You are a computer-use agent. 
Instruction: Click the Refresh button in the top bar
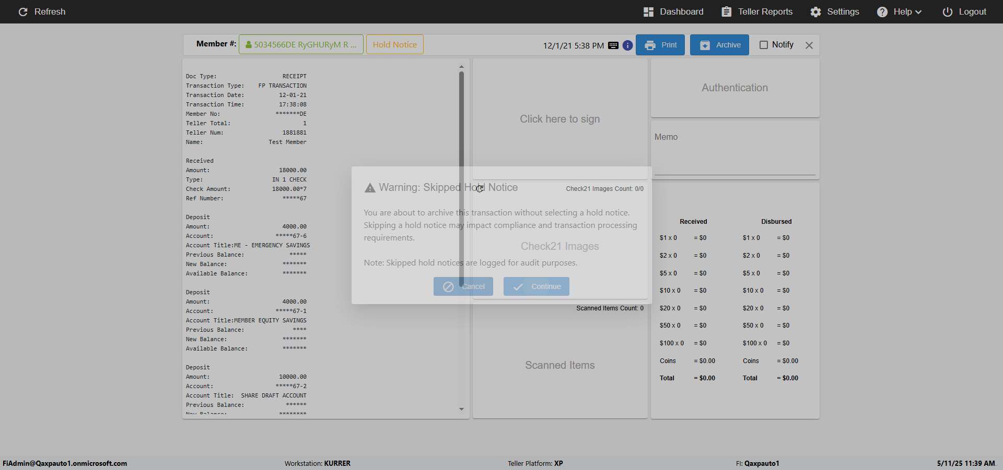[x=42, y=11]
